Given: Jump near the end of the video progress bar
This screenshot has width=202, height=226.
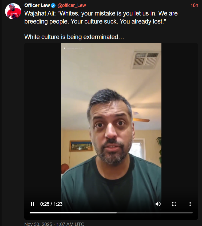Looking at the screenshot, I should pyautogui.click(x=190, y=213).
